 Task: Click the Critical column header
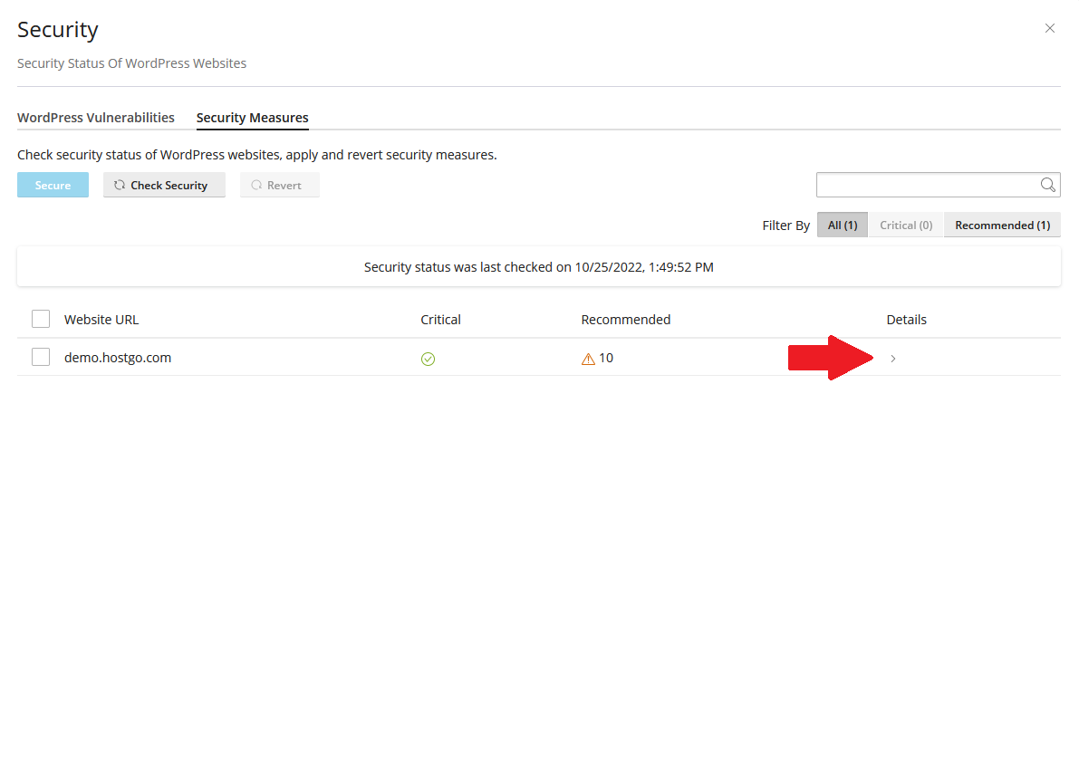tap(440, 320)
